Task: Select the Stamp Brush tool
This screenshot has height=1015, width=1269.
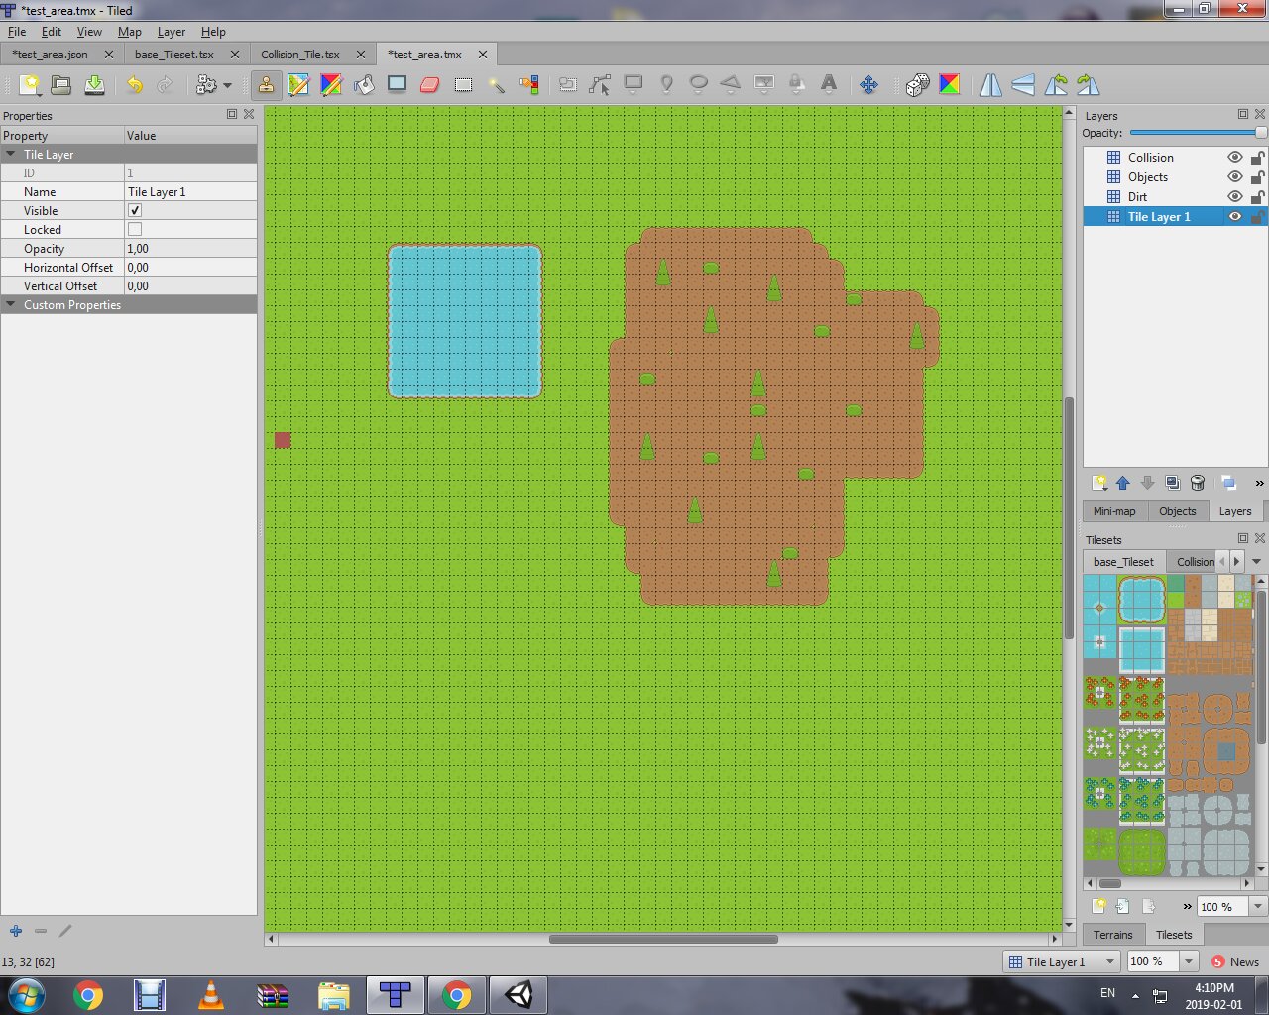Action: pyautogui.click(x=266, y=84)
